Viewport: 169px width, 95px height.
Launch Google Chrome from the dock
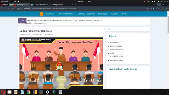coord(29,92)
